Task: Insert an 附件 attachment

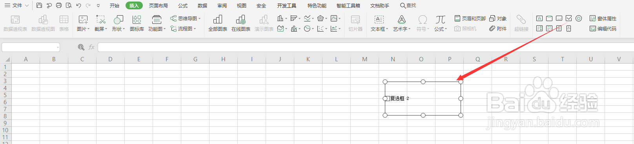Action: 498,28
